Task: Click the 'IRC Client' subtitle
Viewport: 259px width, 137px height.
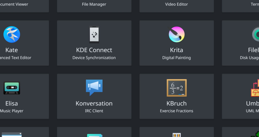Action: coord(94,111)
